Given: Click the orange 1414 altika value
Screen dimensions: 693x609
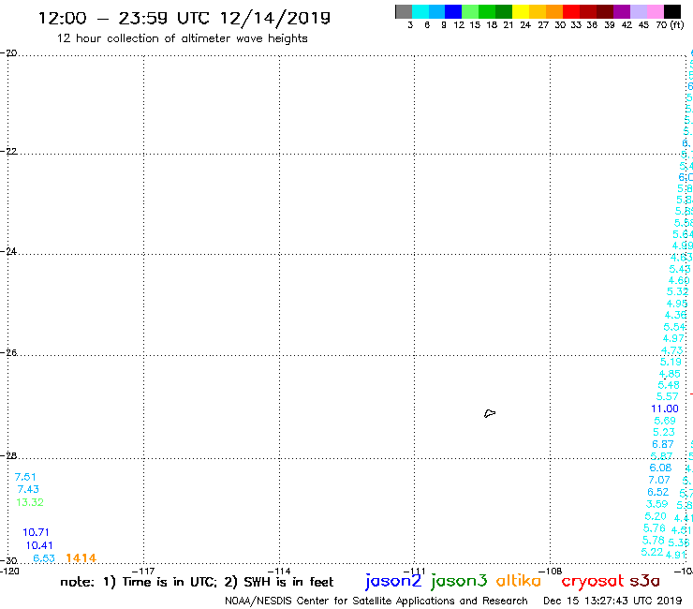Looking at the screenshot, I should (x=81, y=558).
